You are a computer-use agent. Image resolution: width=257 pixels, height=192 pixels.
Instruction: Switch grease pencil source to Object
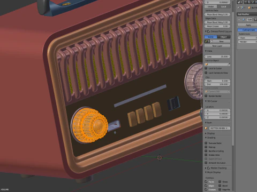coord(224,37)
